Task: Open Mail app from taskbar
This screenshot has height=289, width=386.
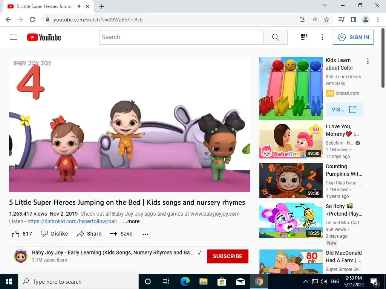Action: pos(240,281)
